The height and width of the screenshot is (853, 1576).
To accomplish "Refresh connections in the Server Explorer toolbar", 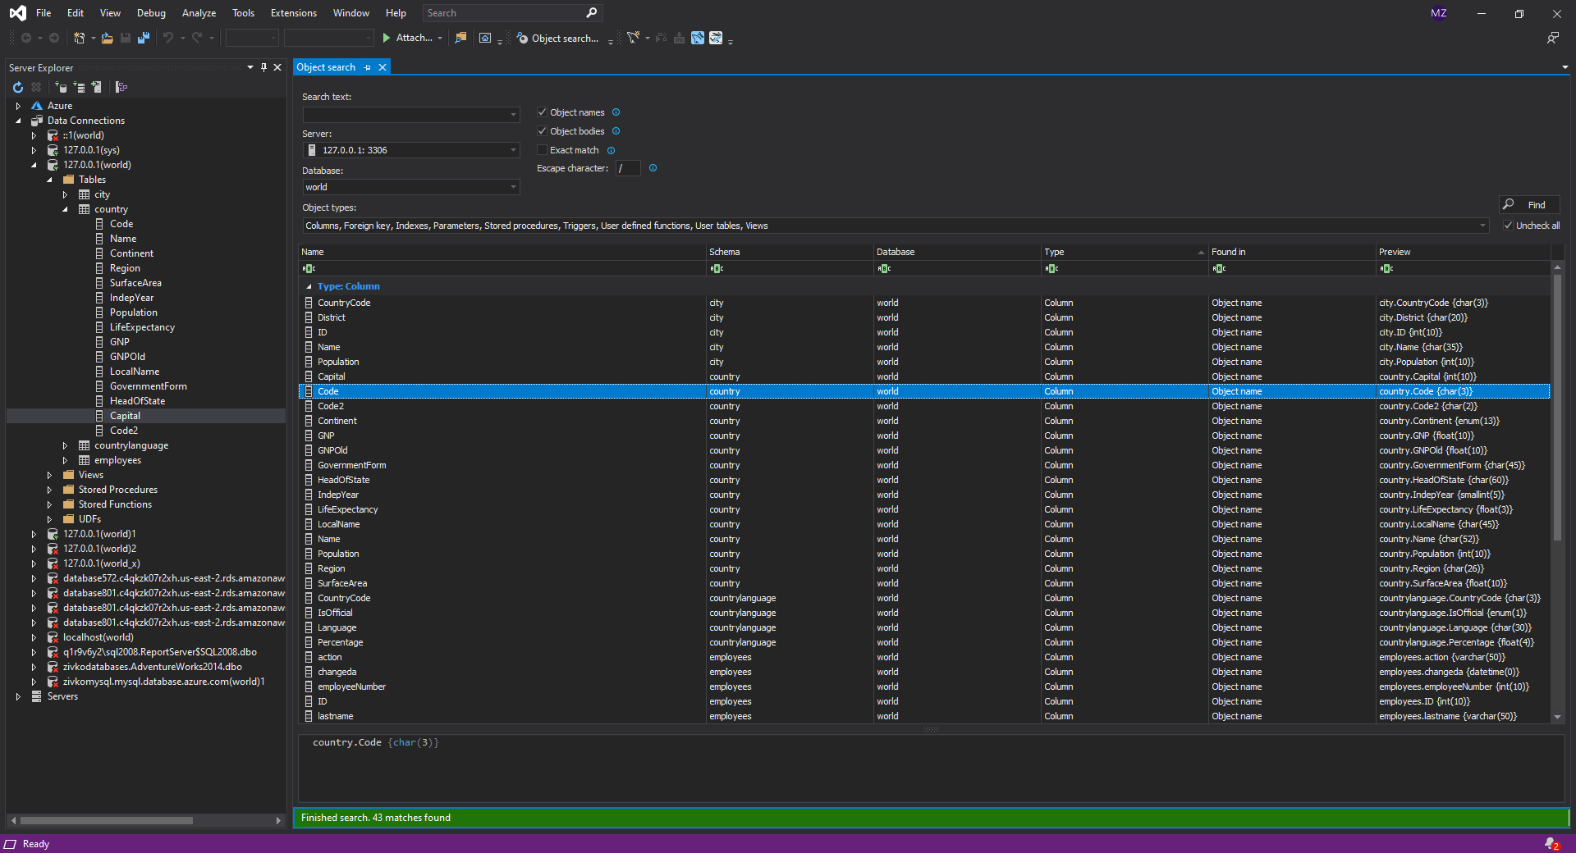I will (x=18, y=87).
